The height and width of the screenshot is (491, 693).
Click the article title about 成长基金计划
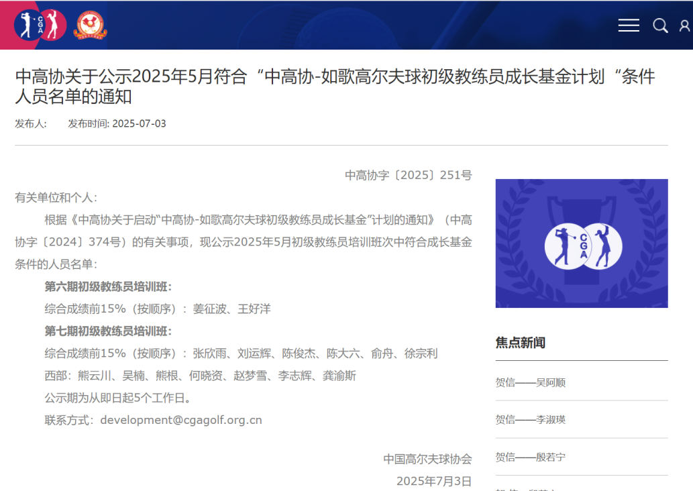(335, 87)
